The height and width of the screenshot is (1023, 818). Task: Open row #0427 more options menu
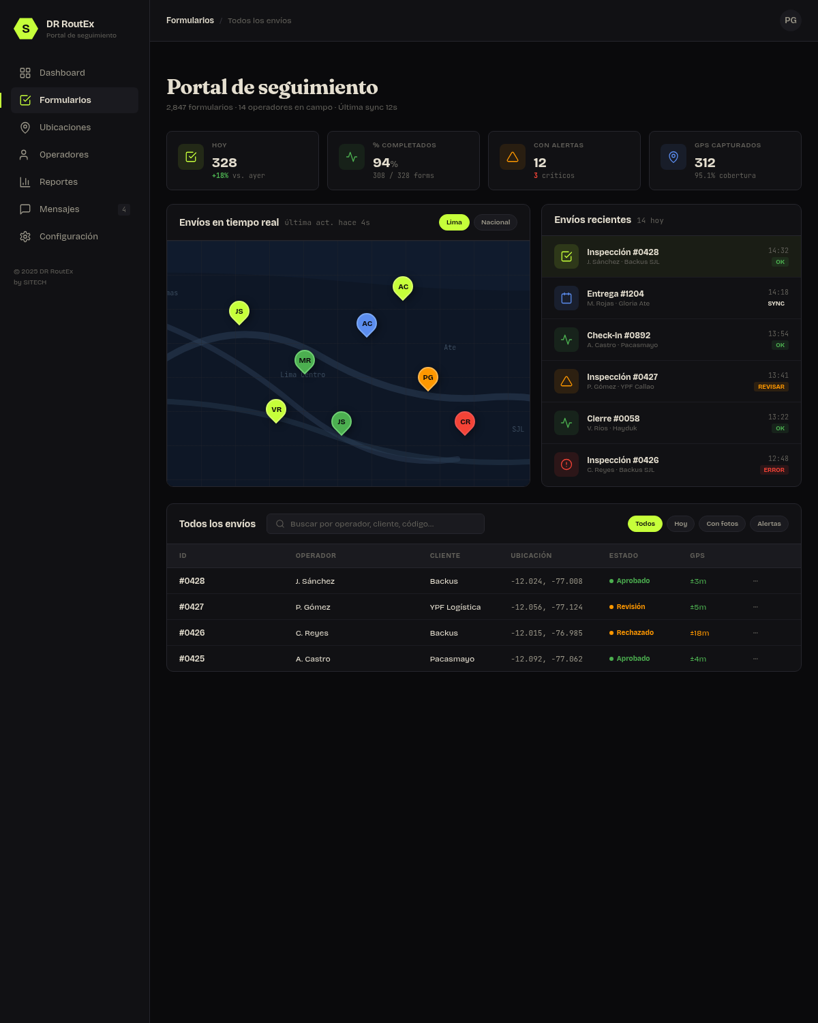point(755,607)
